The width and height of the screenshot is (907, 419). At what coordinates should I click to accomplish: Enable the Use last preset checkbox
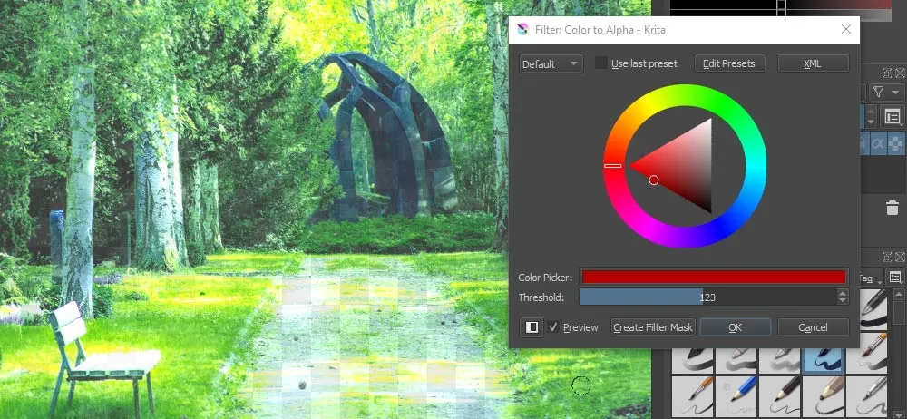point(601,63)
